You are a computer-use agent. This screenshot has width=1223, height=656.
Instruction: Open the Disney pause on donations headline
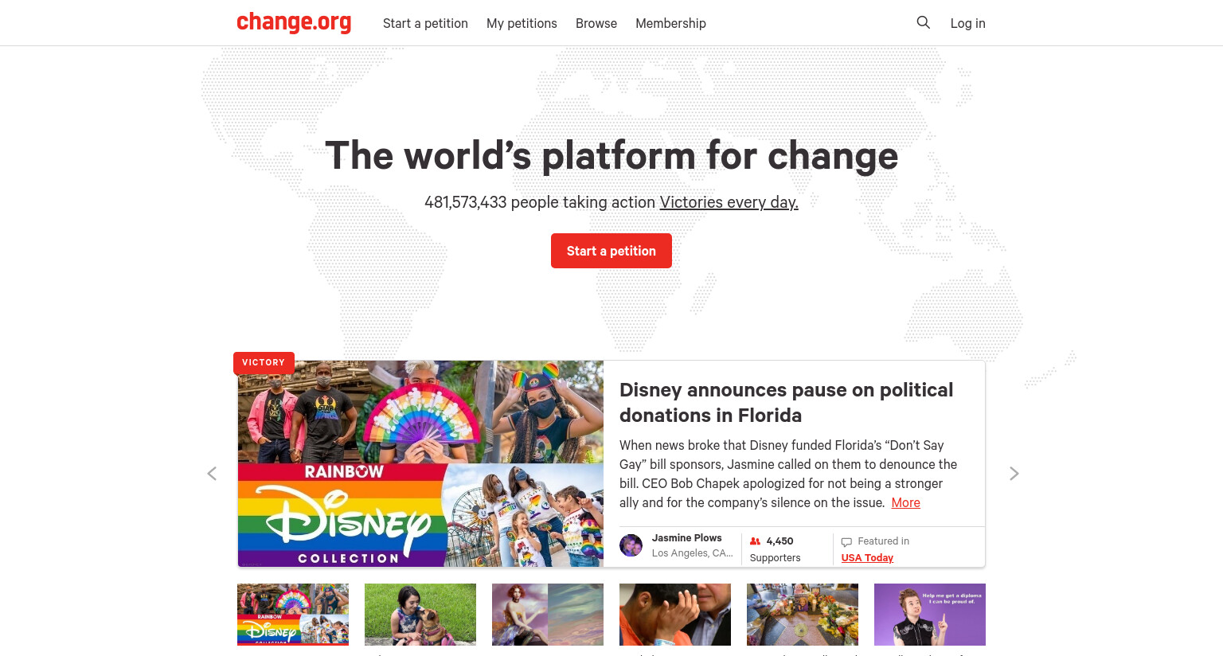(786, 402)
